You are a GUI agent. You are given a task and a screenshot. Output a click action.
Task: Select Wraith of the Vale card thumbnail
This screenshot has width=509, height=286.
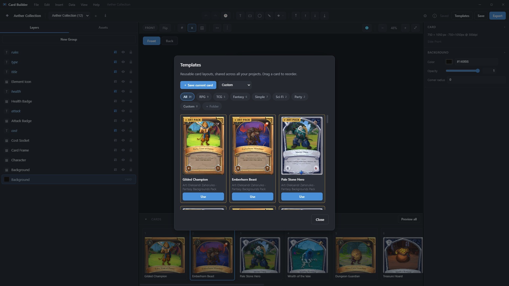pyautogui.click(x=308, y=255)
